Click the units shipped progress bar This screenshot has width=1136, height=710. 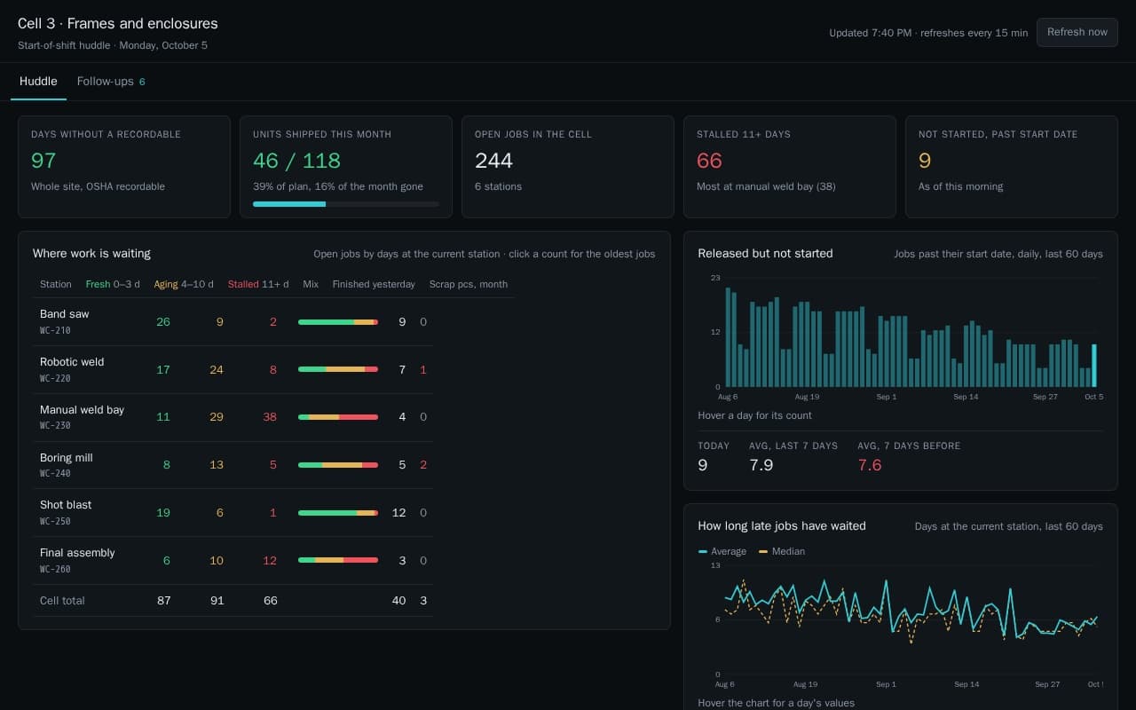point(346,204)
